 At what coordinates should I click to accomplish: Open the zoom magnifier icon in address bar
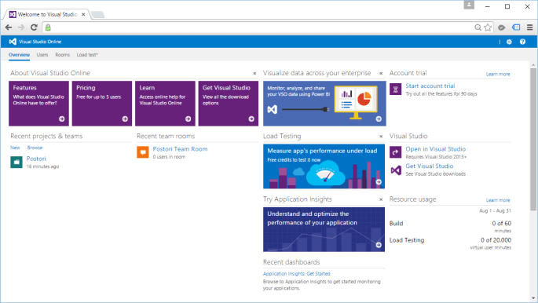(478, 27)
